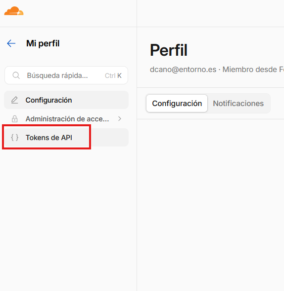Click the curly braces icon for Tokens
The height and width of the screenshot is (291, 284).
pos(15,138)
